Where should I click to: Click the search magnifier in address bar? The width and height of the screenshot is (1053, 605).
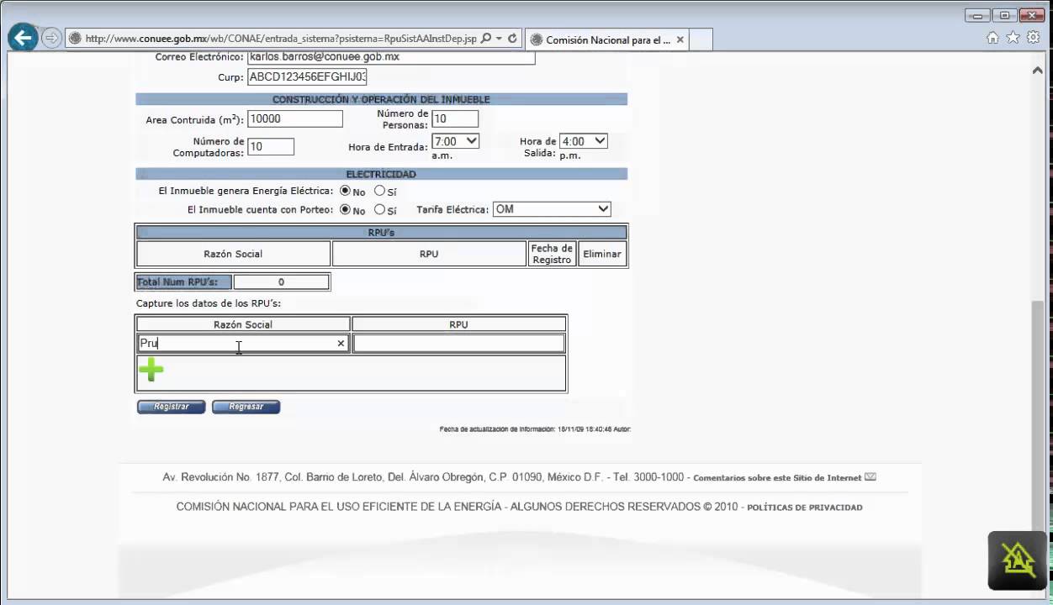click(x=486, y=39)
